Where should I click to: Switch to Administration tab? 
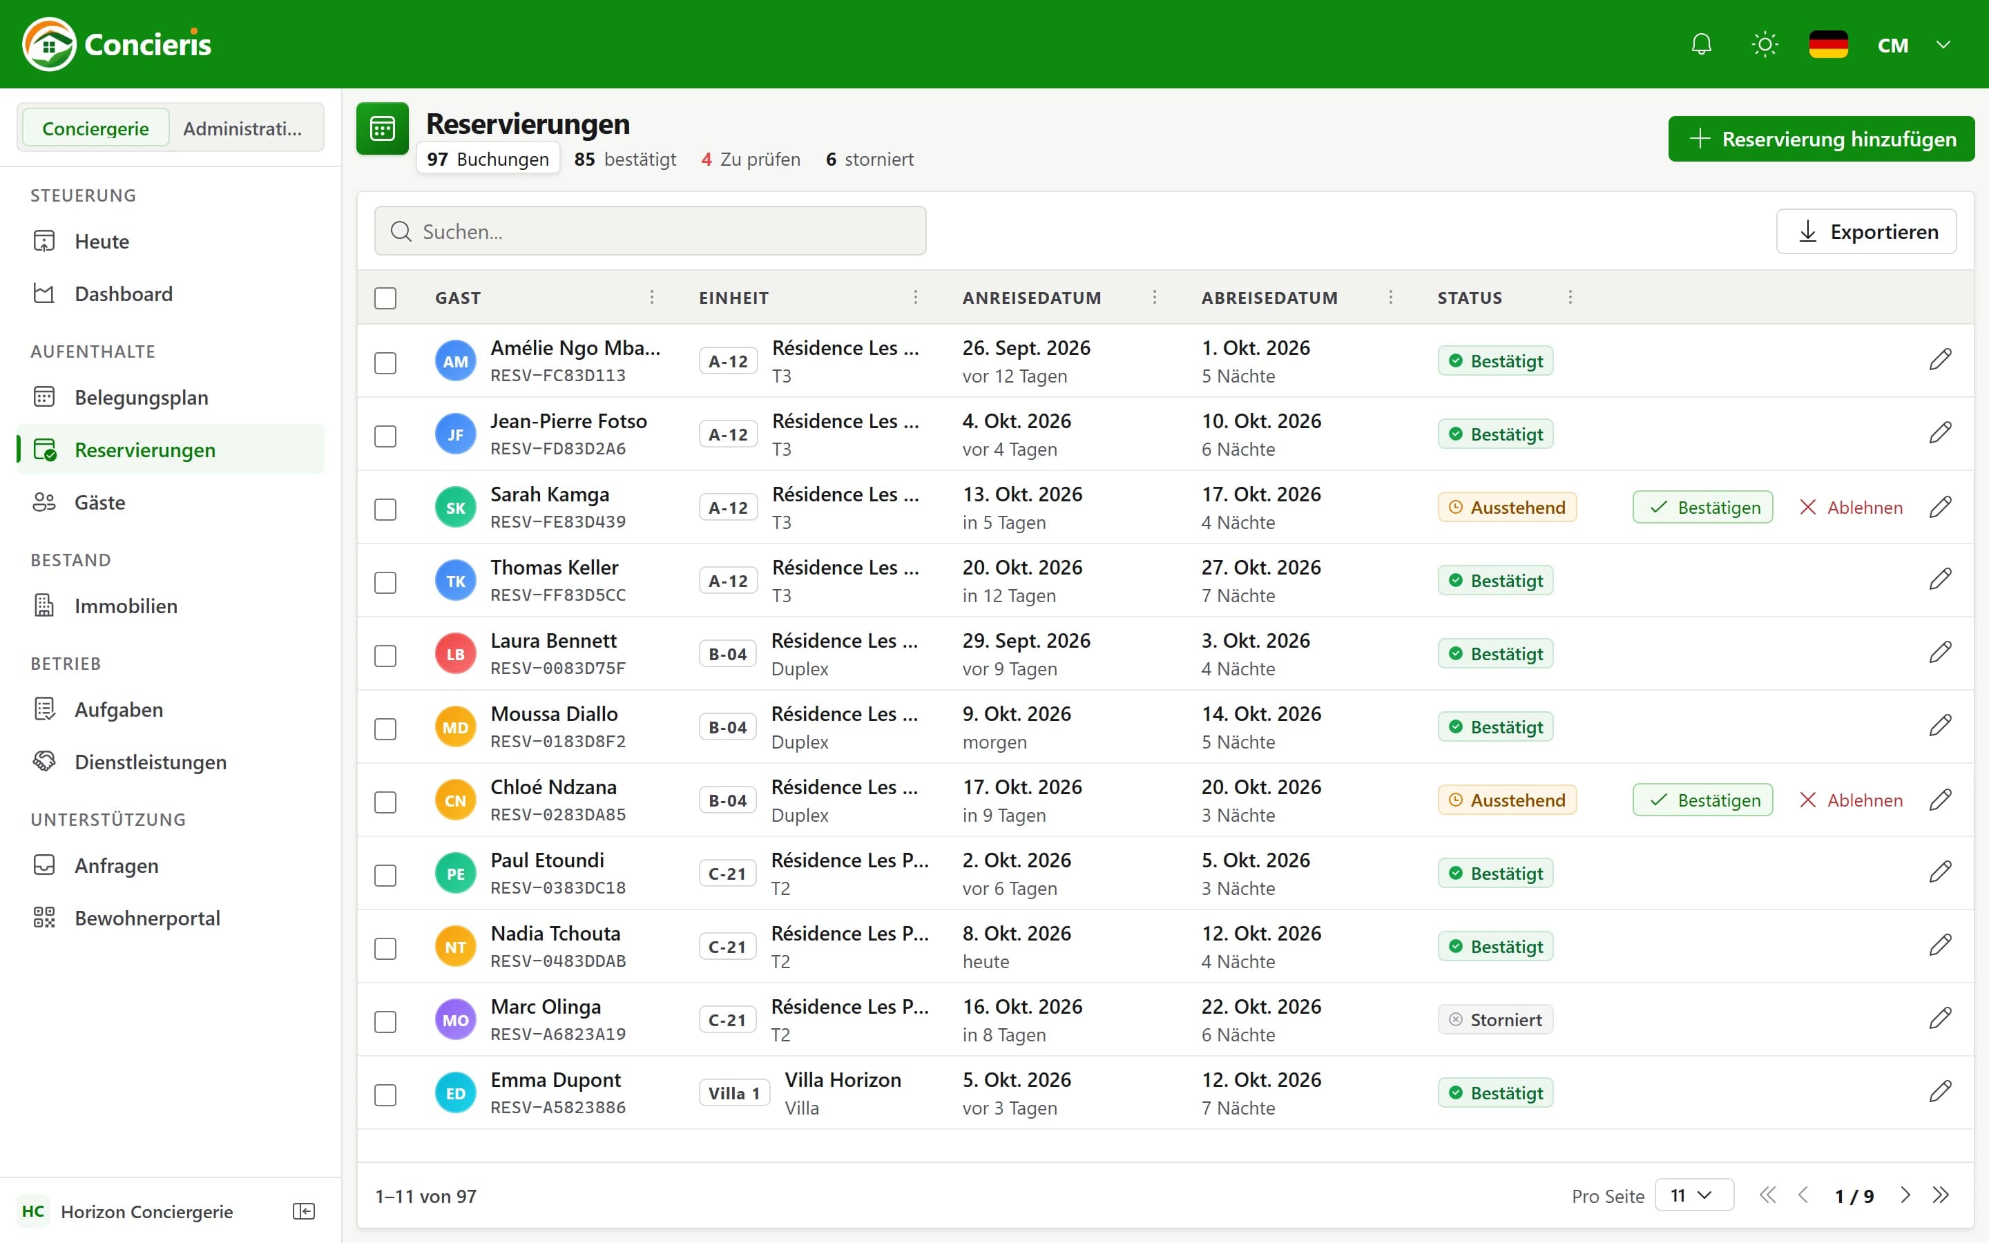[242, 128]
